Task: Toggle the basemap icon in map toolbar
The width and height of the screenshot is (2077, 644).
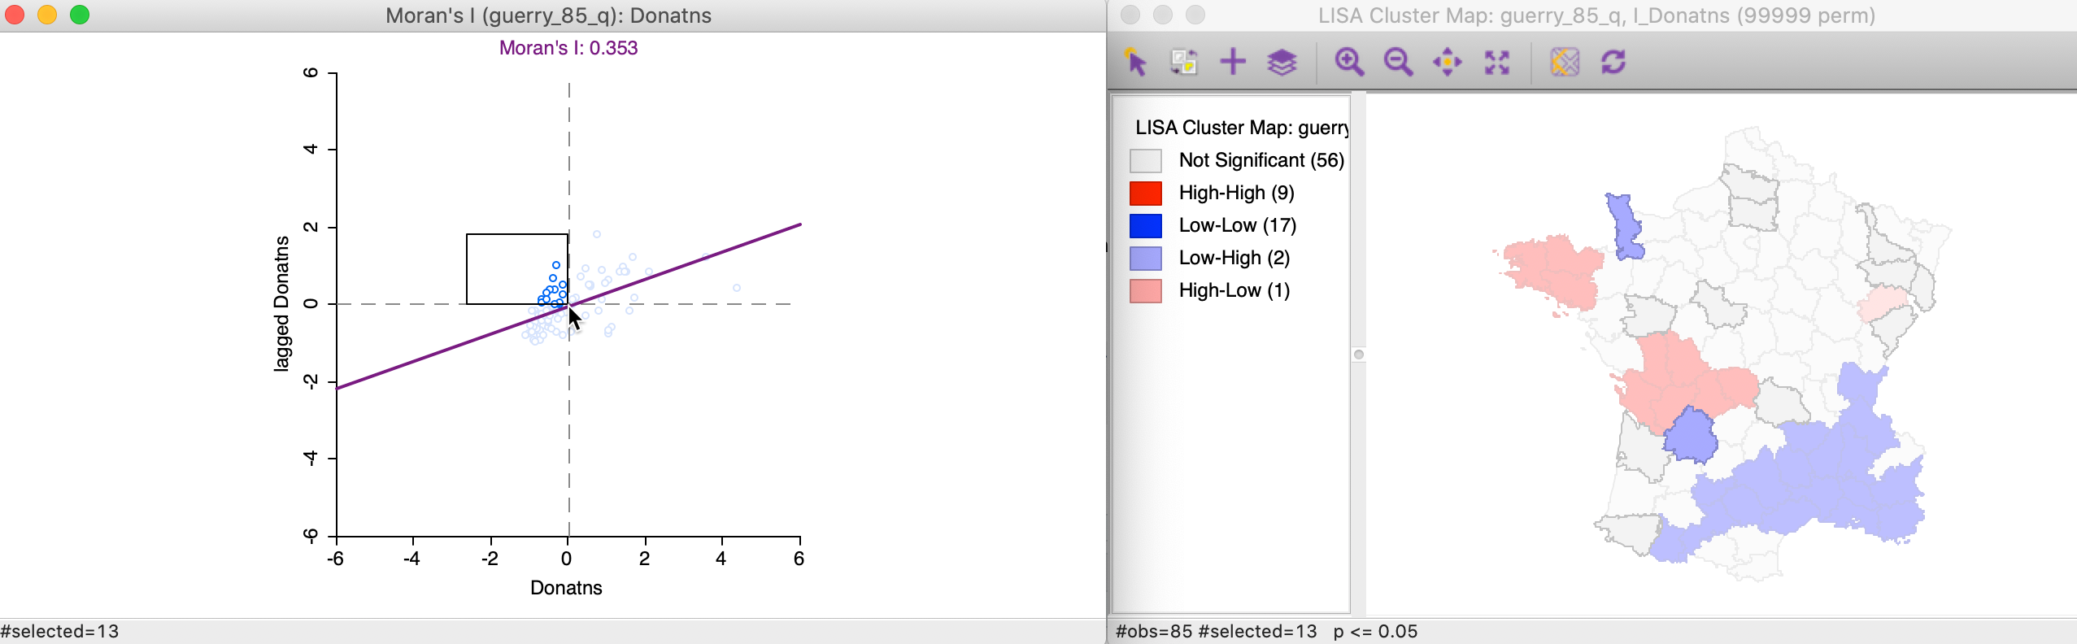Action: click(x=1565, y=62)
